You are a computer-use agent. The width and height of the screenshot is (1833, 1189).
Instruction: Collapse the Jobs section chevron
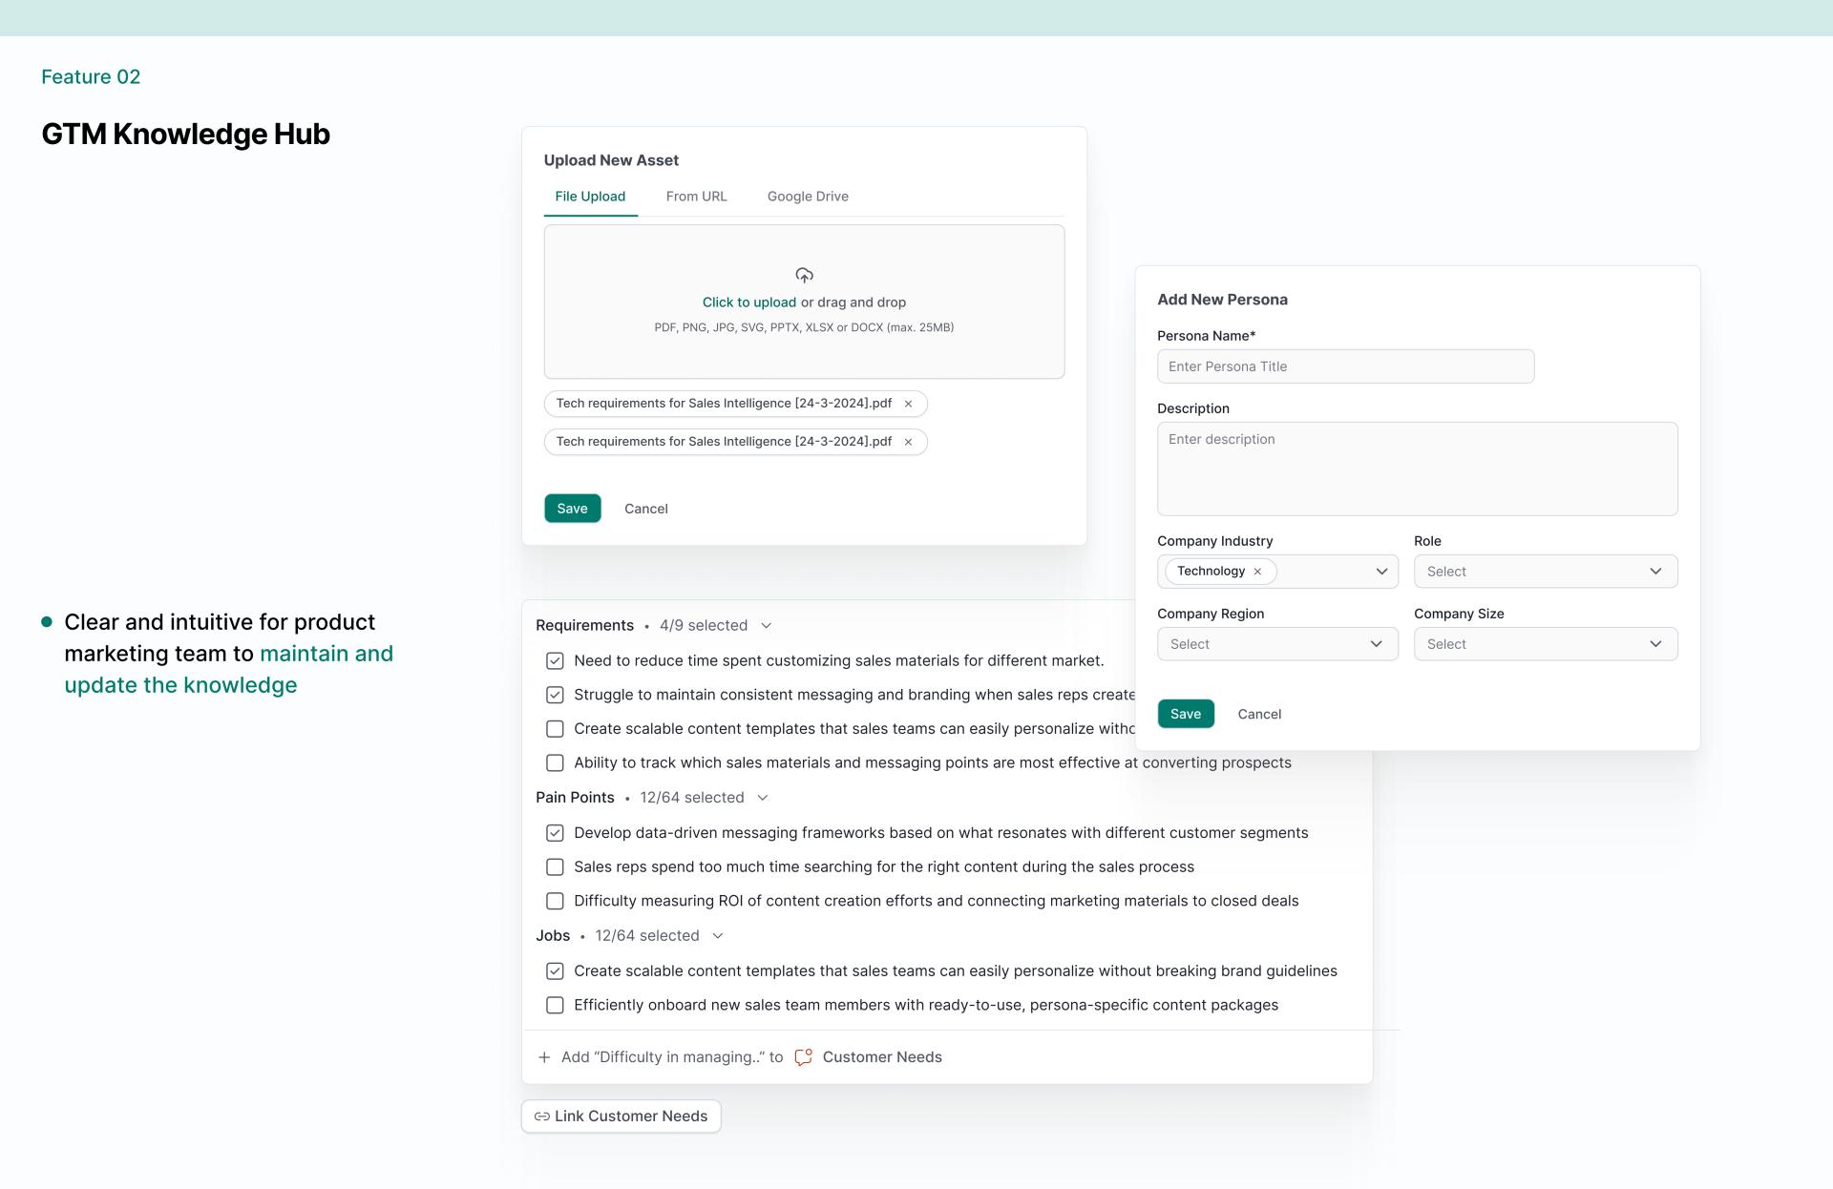pos(718,936)
